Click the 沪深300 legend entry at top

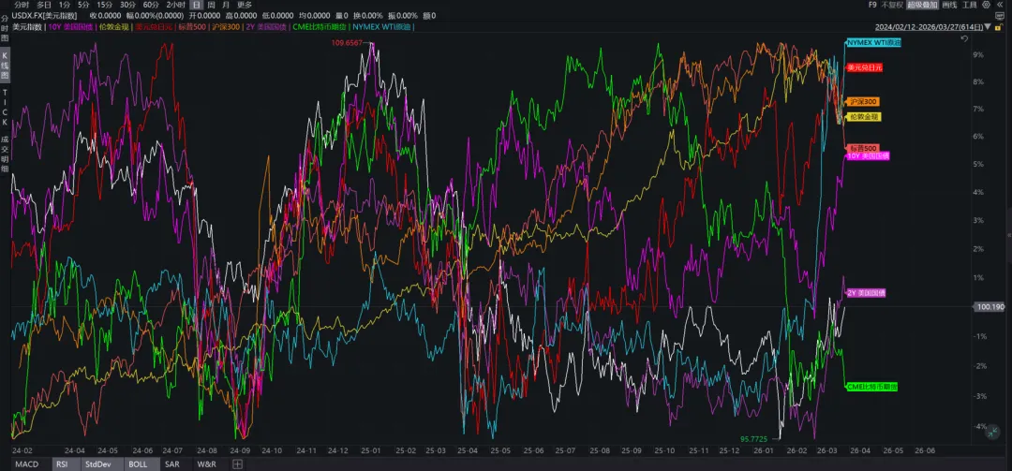pyautogui.click(x=226, y=27)
